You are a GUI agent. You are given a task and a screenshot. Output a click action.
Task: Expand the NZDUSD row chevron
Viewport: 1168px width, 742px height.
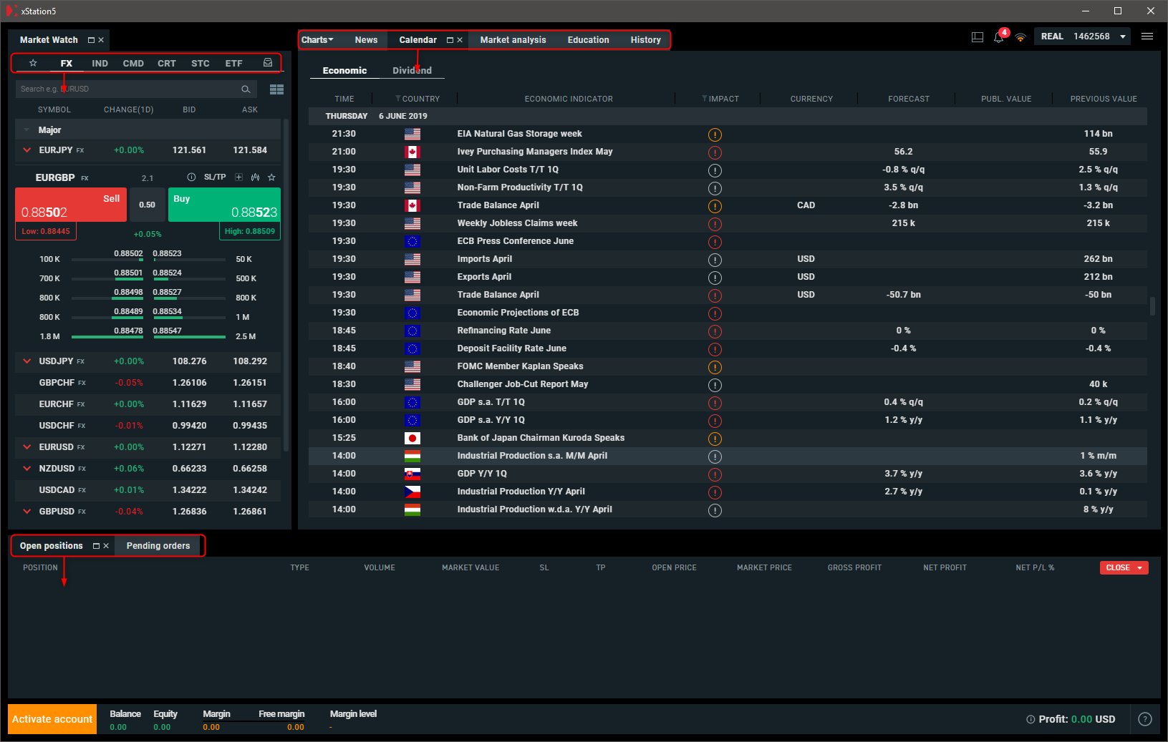coord(27,469)
